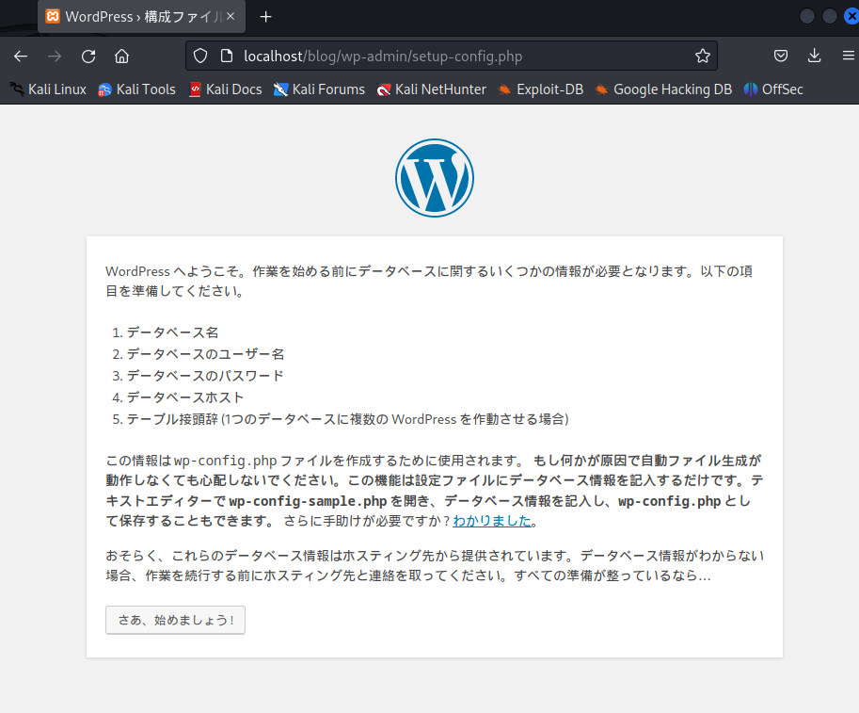The width and height of the screenshot is (859, 713).
Task: Select the WordPress 構成ファイル tab
Action: pyautogui.click(x=141, y=17)
